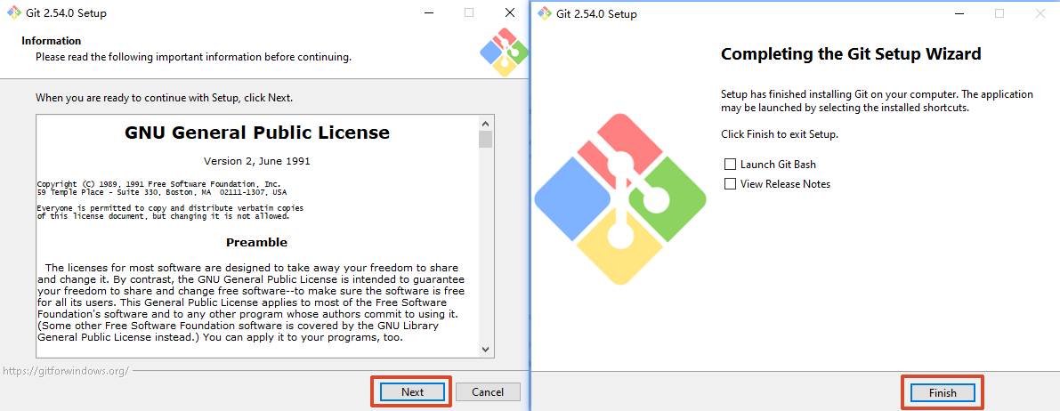
Task: Click the 'Version 2, June 1991' text
Action: click(x=257, y=162)
